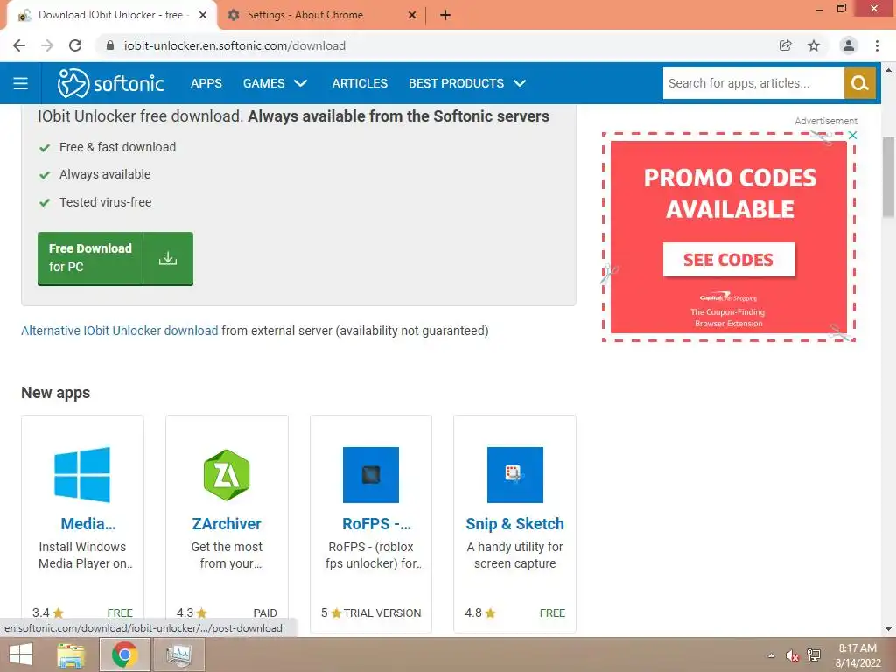Screen dimensions: 896x672
Task: Open the Windows Media app icon
Action: tap(82, 475)
